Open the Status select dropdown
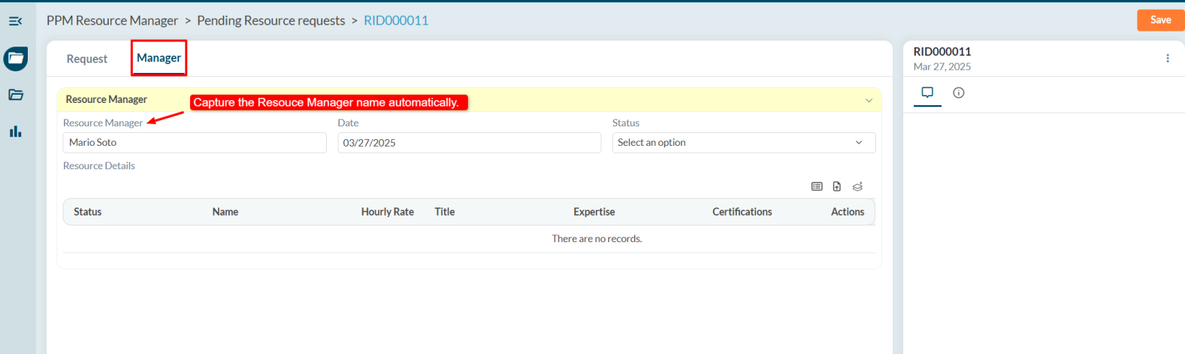 pyautogui.click(x=744, y=143)
